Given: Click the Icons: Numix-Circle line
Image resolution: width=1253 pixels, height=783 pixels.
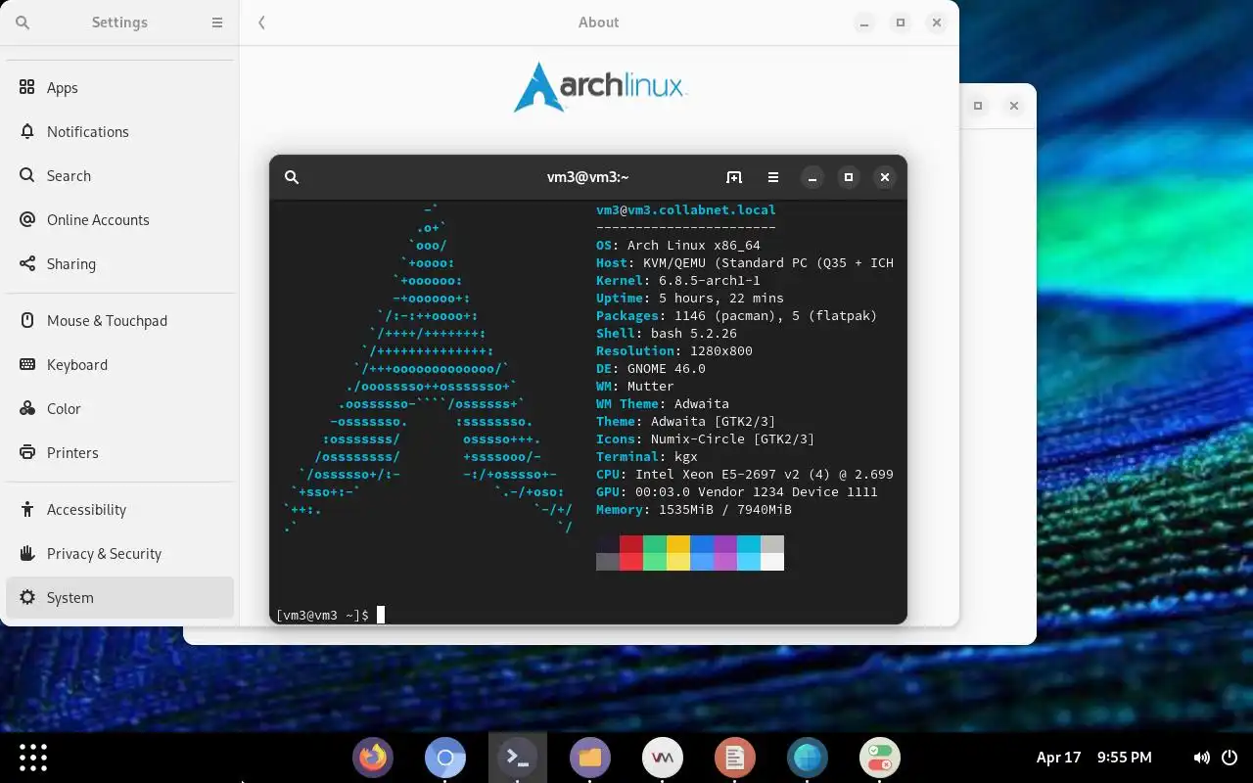Looking at the screenshot, I should click(x=705, y=438).
